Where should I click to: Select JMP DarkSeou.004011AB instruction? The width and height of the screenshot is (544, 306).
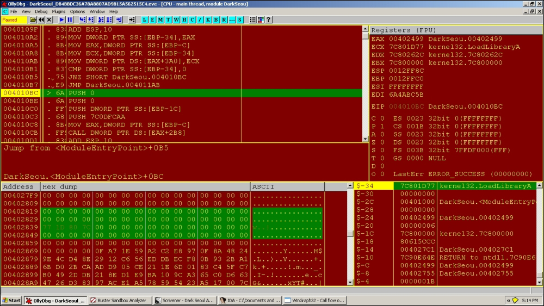pos(182,85)
